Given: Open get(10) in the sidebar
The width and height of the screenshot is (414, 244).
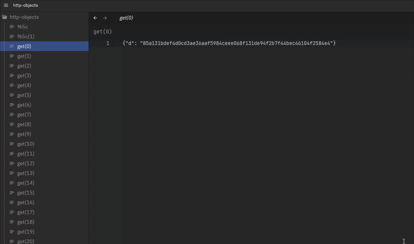Looking at the screenshot, I should pyautogui.click(x=25, y=144).
